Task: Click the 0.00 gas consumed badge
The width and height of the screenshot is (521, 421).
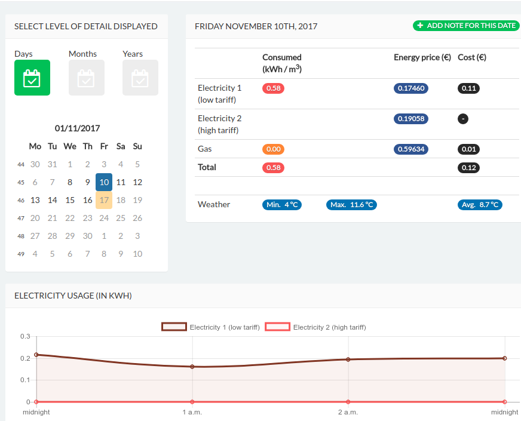Action: coord(273,149)
